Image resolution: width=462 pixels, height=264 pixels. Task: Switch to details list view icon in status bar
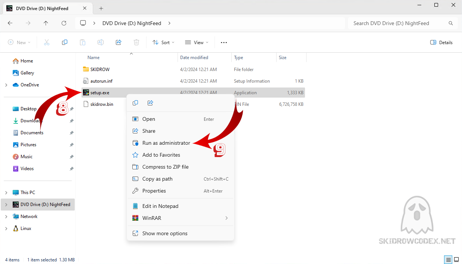tap(448, 260)
